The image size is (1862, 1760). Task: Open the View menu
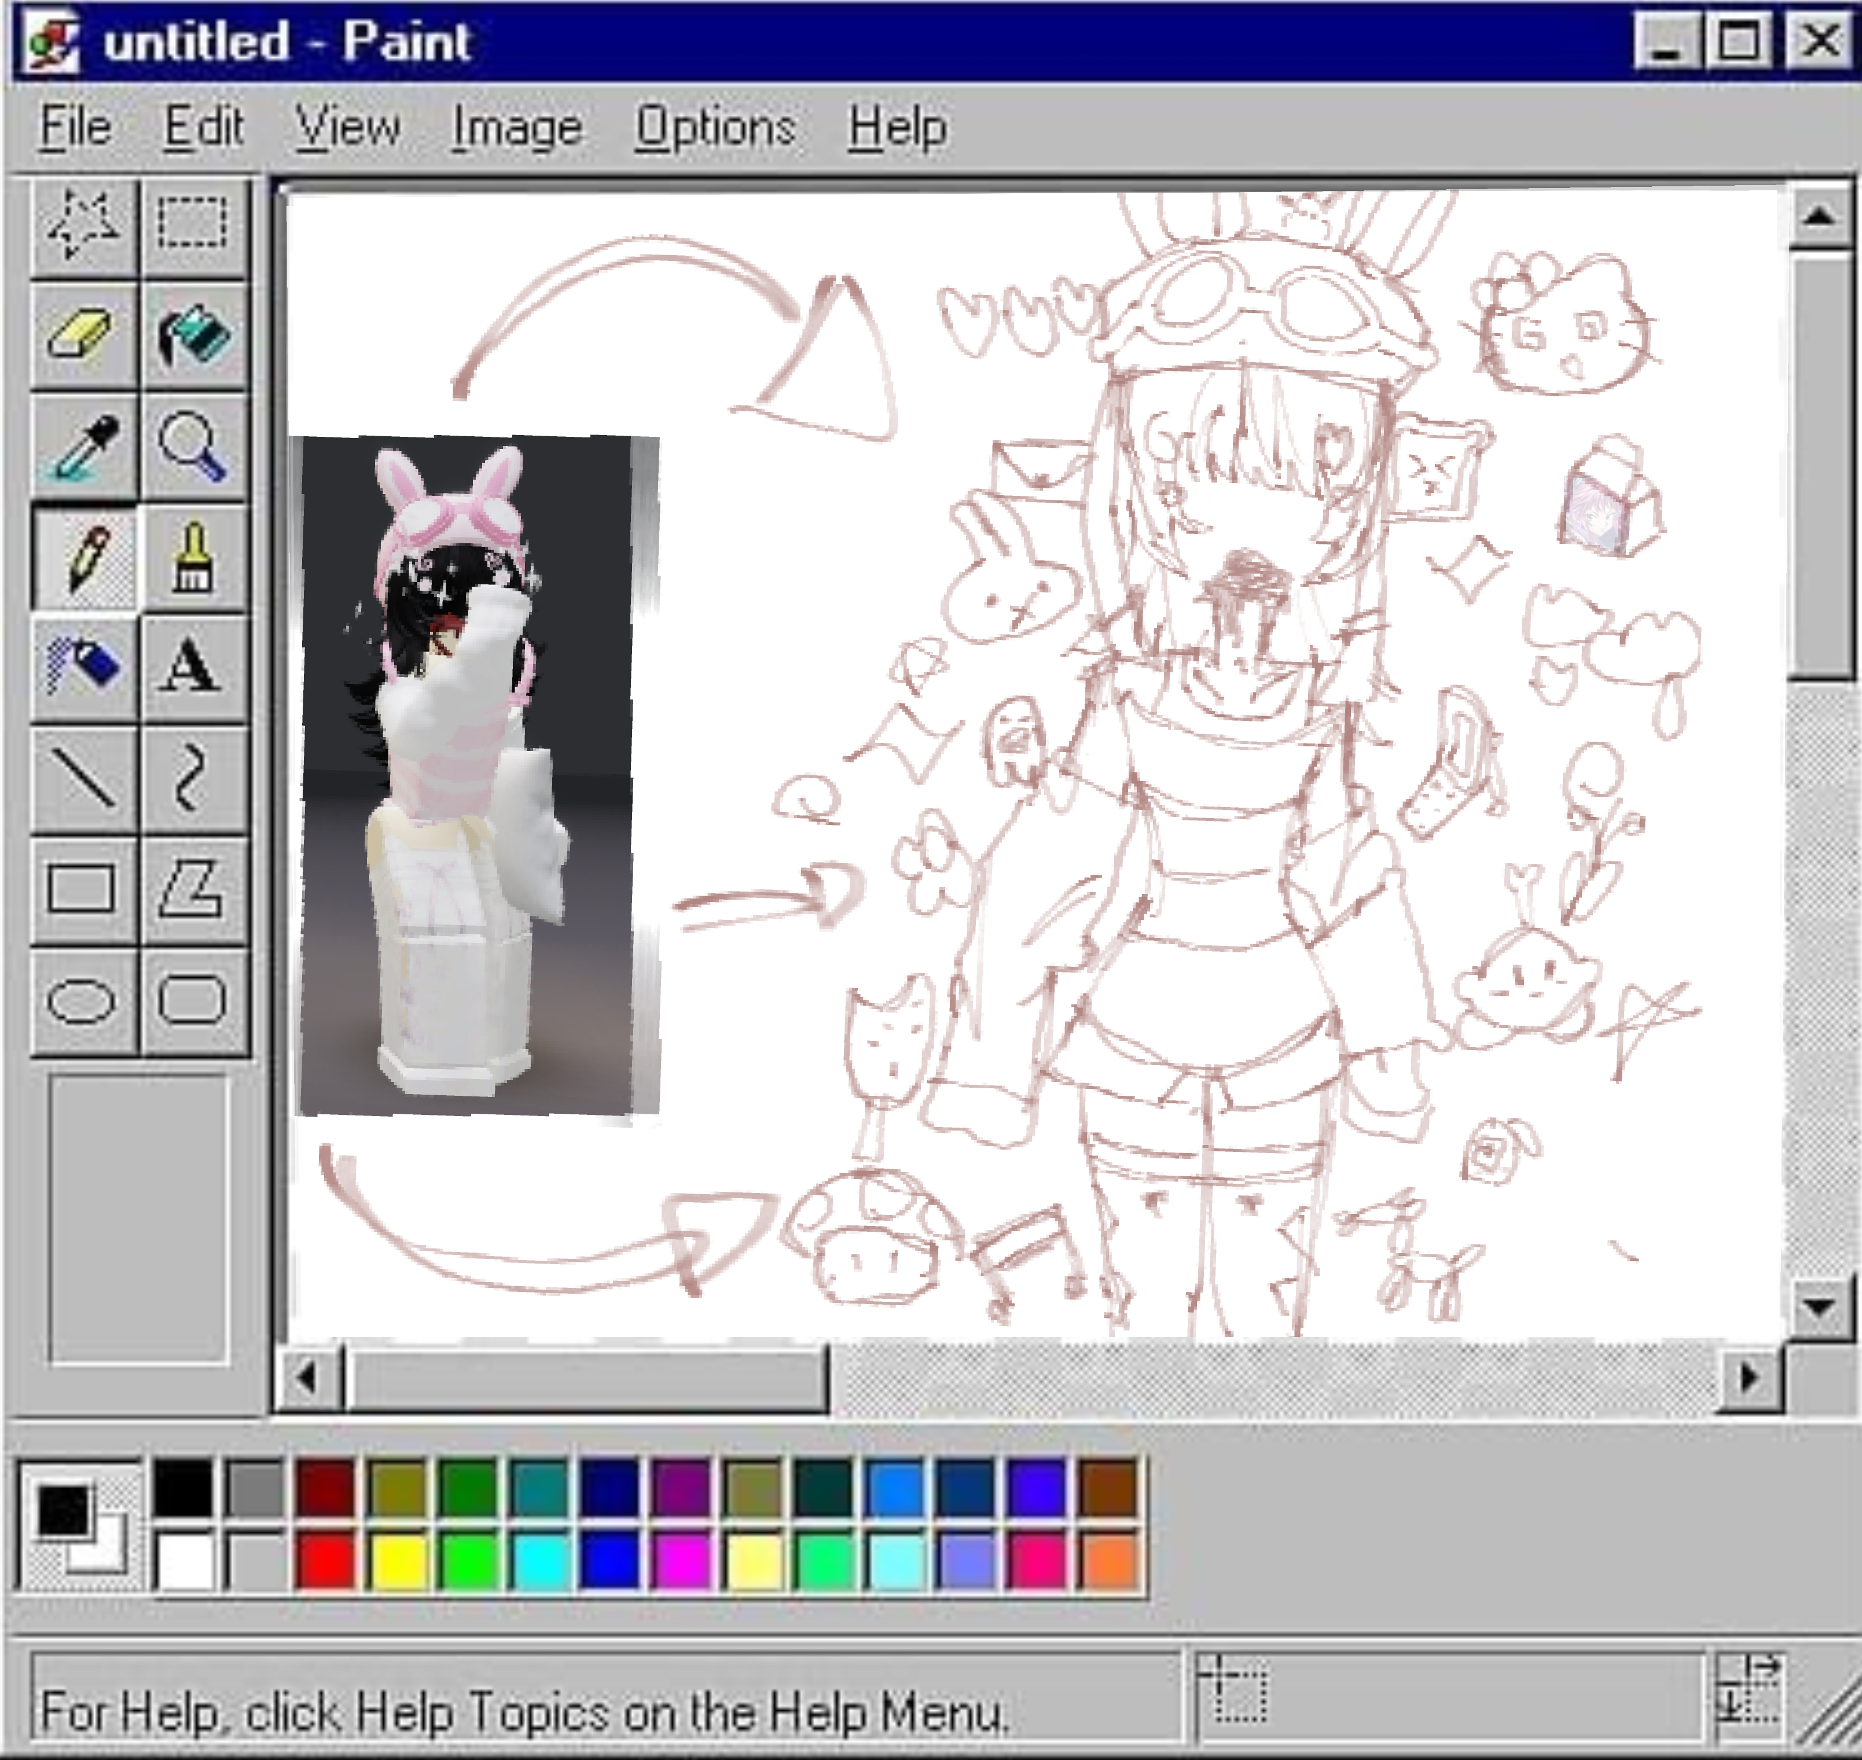pyautogui.click(x=347, y=127)
